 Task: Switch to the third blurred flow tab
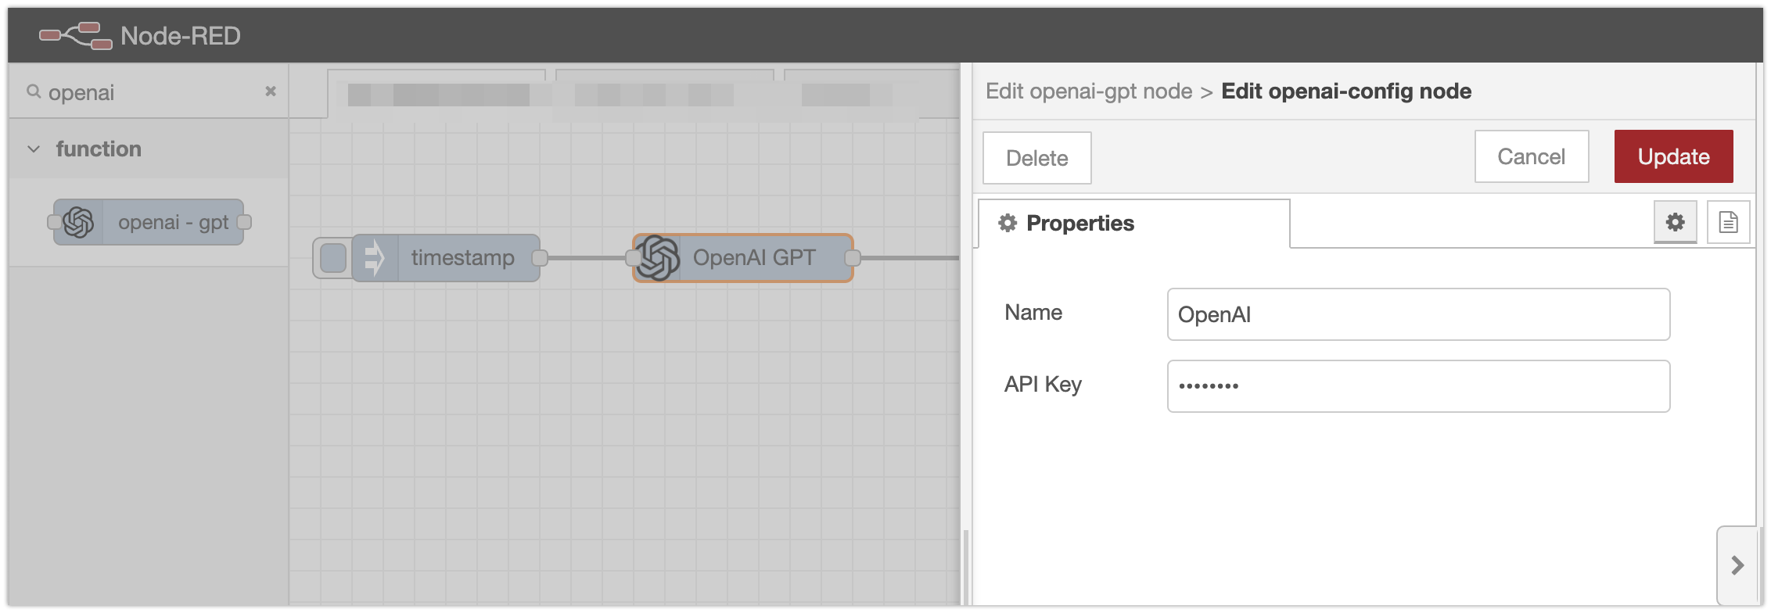pos(871,95)
